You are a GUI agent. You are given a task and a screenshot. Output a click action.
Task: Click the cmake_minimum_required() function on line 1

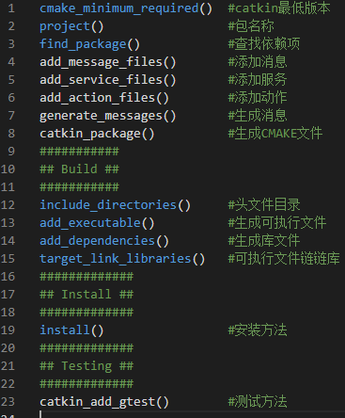(126, 8)
